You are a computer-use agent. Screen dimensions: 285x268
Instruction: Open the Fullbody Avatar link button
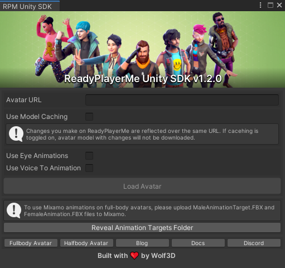point(31,243)
